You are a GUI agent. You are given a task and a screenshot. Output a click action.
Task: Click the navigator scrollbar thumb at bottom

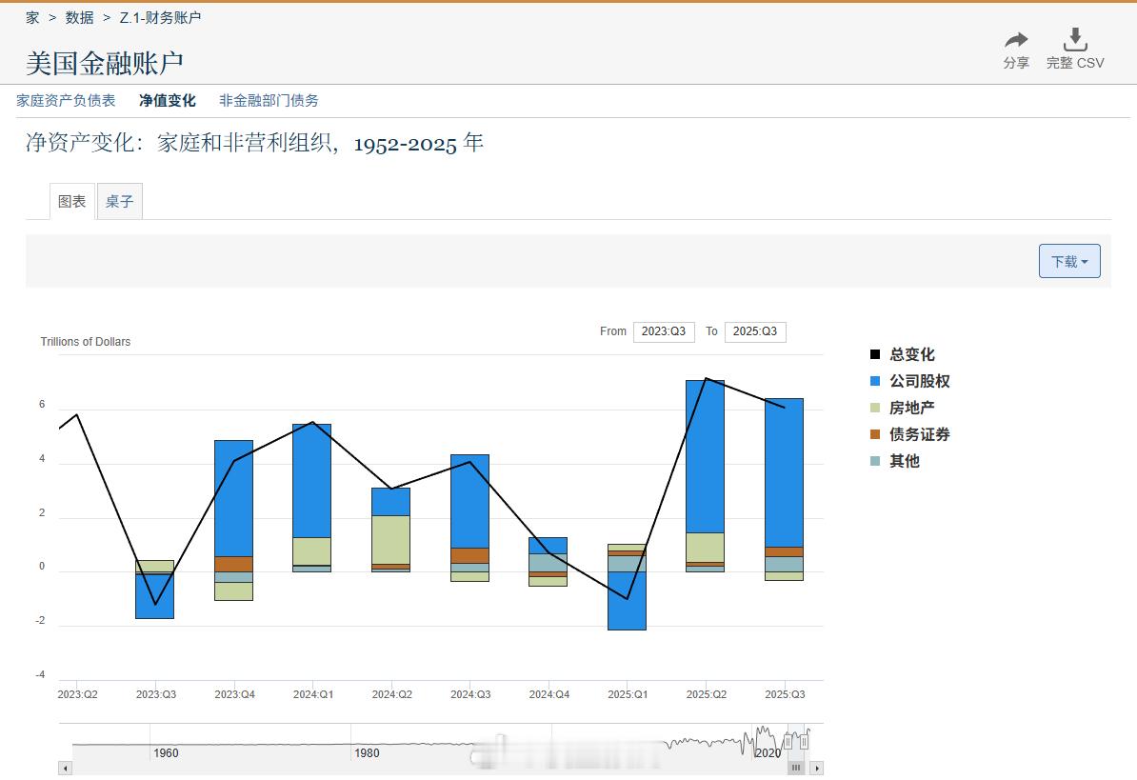[796, 768]
